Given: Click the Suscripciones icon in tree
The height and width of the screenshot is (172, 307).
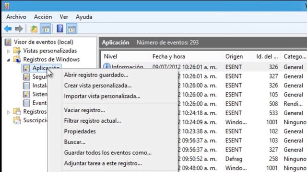Looking at the screenshot, I should (x=17, y=120).
